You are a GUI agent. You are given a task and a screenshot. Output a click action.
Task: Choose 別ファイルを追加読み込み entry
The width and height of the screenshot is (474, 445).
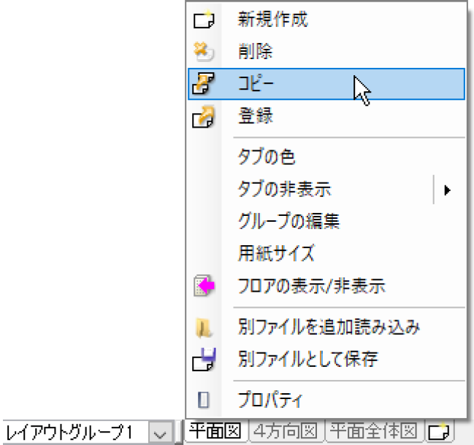[326, 328]
